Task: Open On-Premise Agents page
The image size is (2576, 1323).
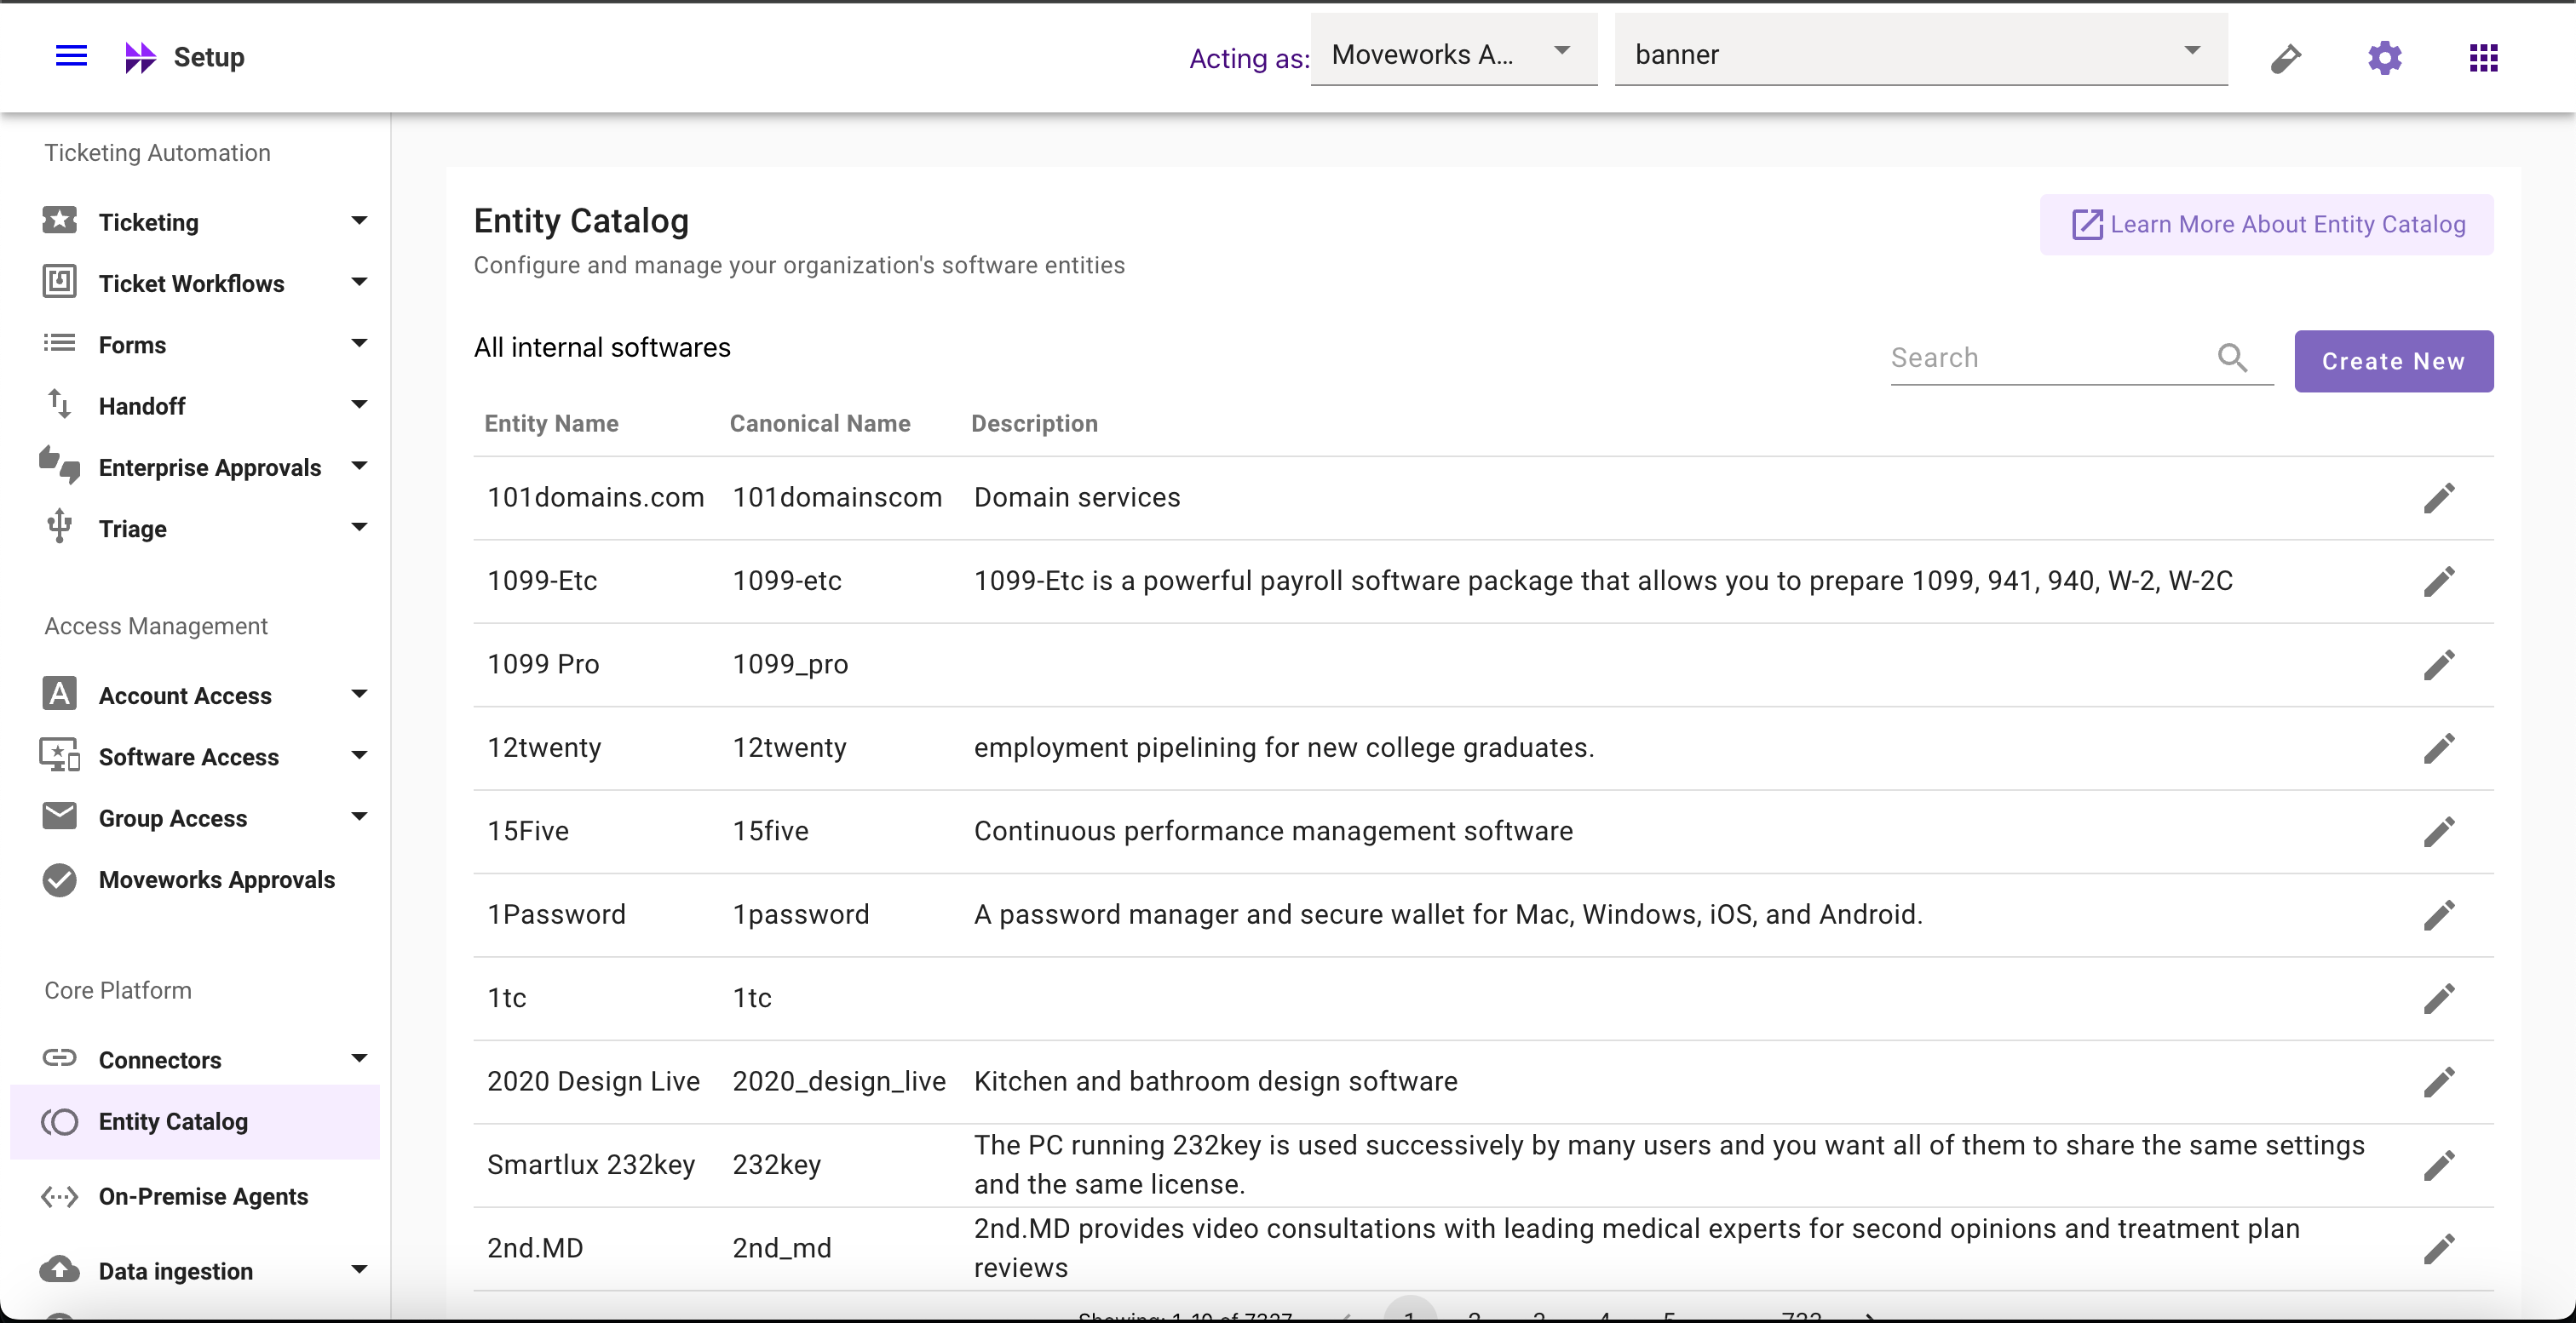Action: pyautogui.click(x=203, y=1196)
